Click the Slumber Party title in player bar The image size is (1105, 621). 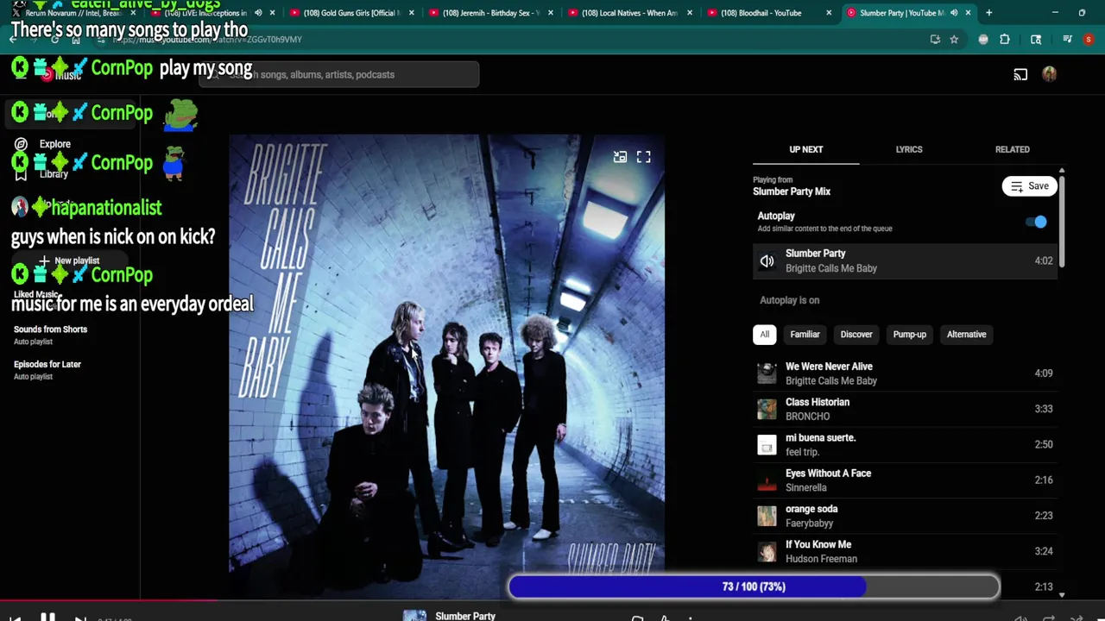coord(465,616)
